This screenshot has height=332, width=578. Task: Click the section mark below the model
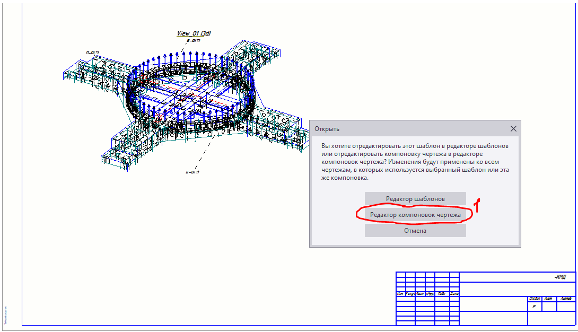pyautogui.click(x=192, y=172)
